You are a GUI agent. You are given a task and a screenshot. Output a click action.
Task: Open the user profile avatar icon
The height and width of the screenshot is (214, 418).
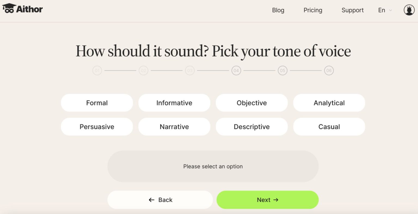409,10
